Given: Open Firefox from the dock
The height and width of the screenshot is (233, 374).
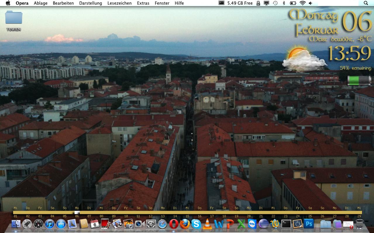Looking at the screenshot, I should pos(185,224).
